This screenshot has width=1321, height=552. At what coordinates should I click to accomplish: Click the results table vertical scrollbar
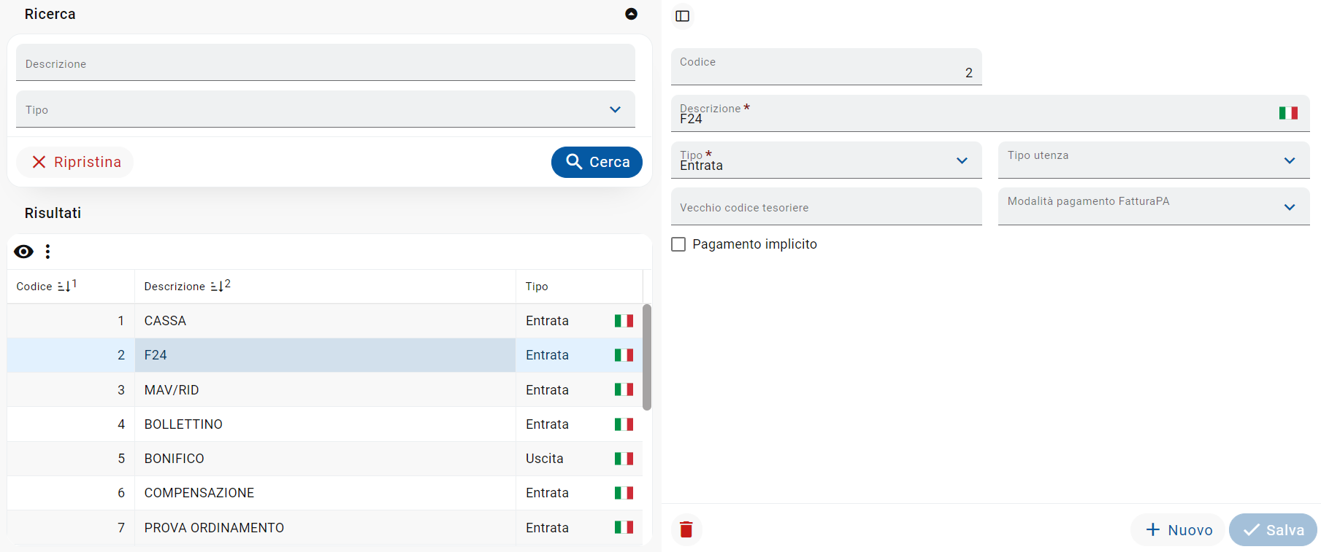click(646, 357)
